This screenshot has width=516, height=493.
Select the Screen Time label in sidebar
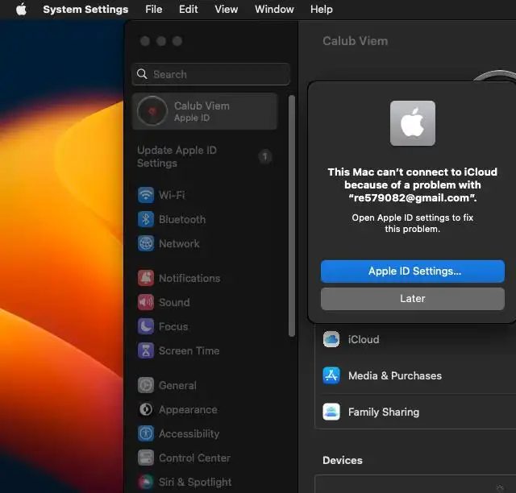189,350
